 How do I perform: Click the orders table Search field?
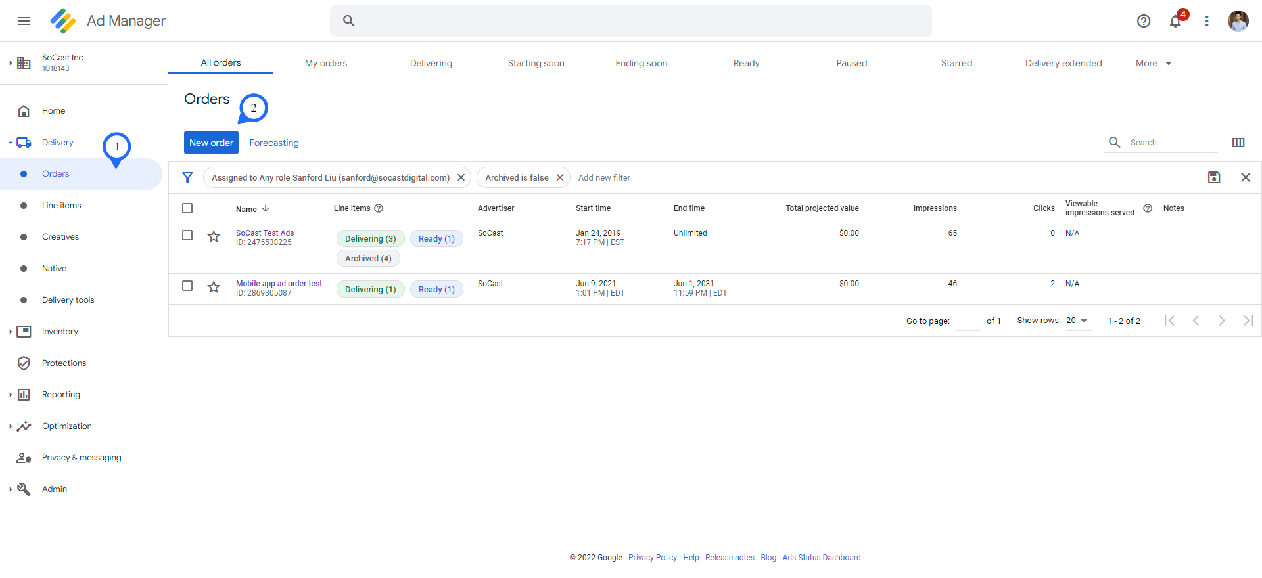[1173, 143]
